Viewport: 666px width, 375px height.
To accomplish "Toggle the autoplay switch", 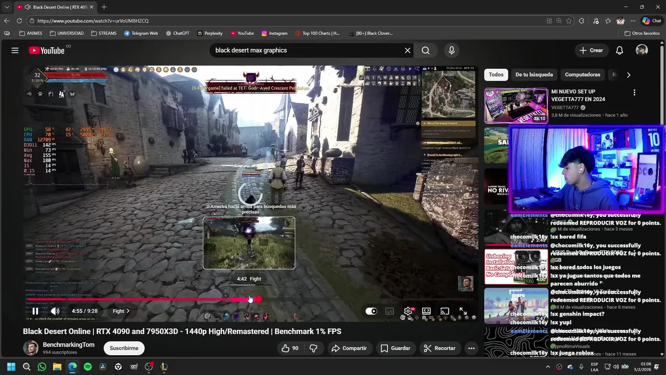I will [x=371, y=311].
